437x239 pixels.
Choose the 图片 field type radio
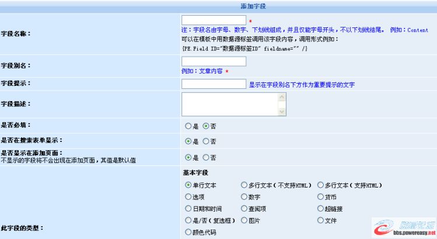244,221
